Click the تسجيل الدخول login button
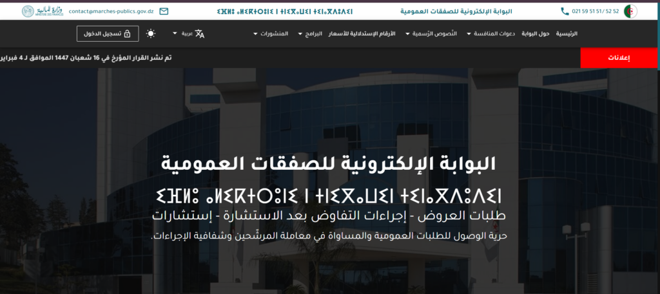Viewport: 660px width, 294px height. pos(108,33)
